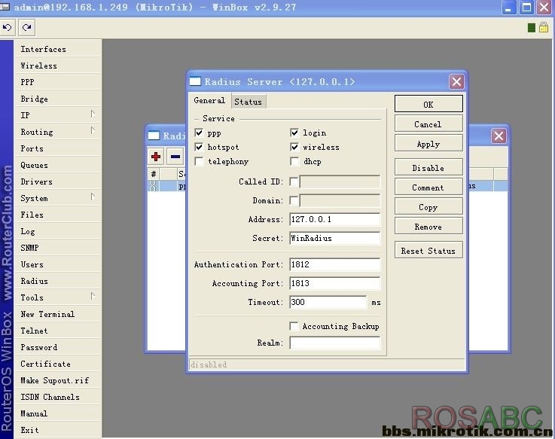Open the Drivers menu item
Viewport: 555px width, 439px height.
(x=58, y=181)
